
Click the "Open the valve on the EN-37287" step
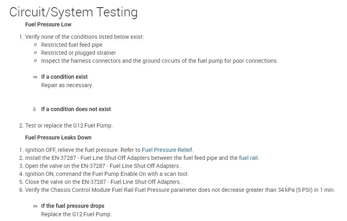click(x=103, y=166)
